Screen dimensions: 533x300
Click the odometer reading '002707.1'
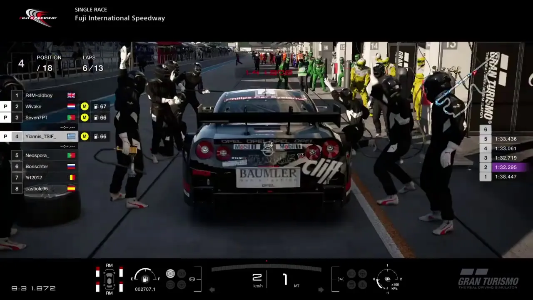(145, 289)
